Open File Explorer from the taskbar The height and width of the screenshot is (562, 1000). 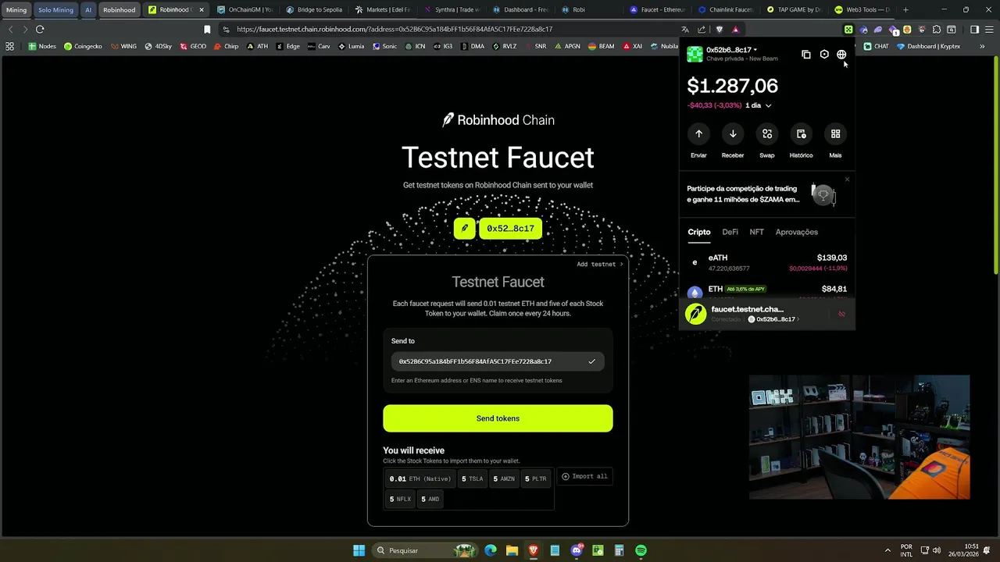point(512,550)
